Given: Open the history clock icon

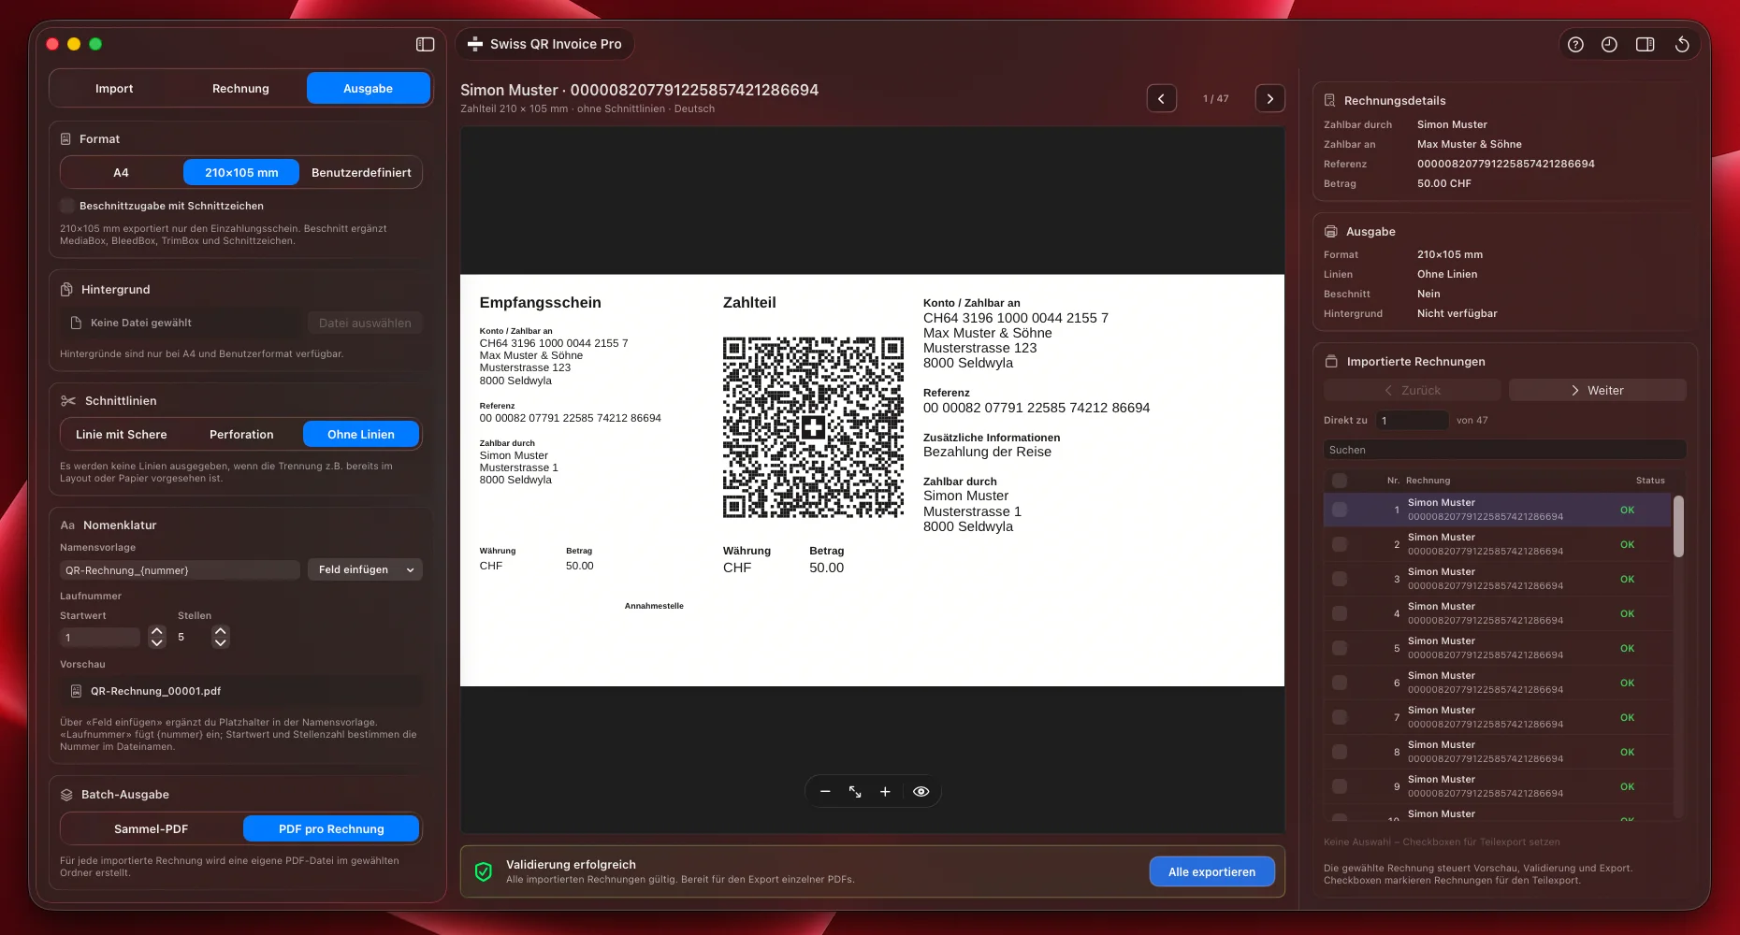Looking at the screenshot, I should pyautogui.click(x=1609, y=44).
